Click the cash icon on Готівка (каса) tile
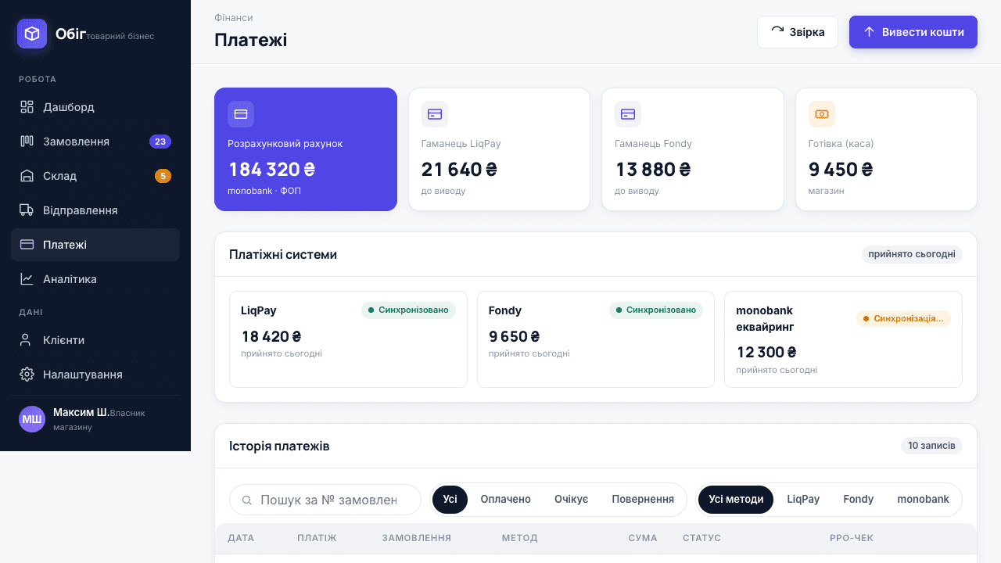The image size is (1001, 563). coord(822,114)
